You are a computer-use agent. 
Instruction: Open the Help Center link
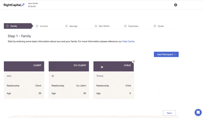coord(128,41)
